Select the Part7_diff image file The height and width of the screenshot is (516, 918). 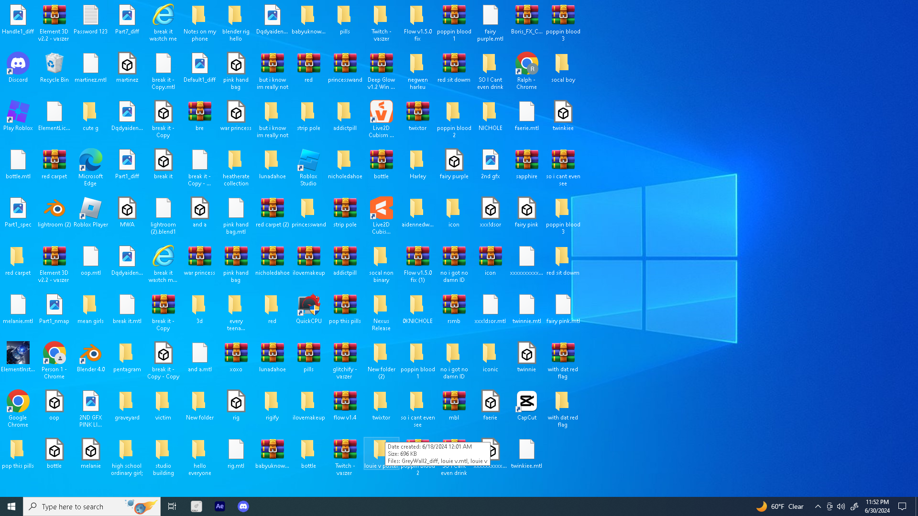tap(127, 20)
